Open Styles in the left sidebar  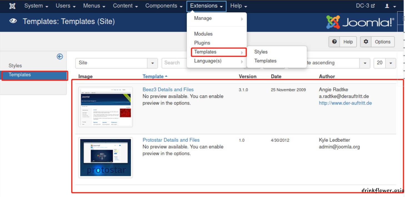[15, 66]
